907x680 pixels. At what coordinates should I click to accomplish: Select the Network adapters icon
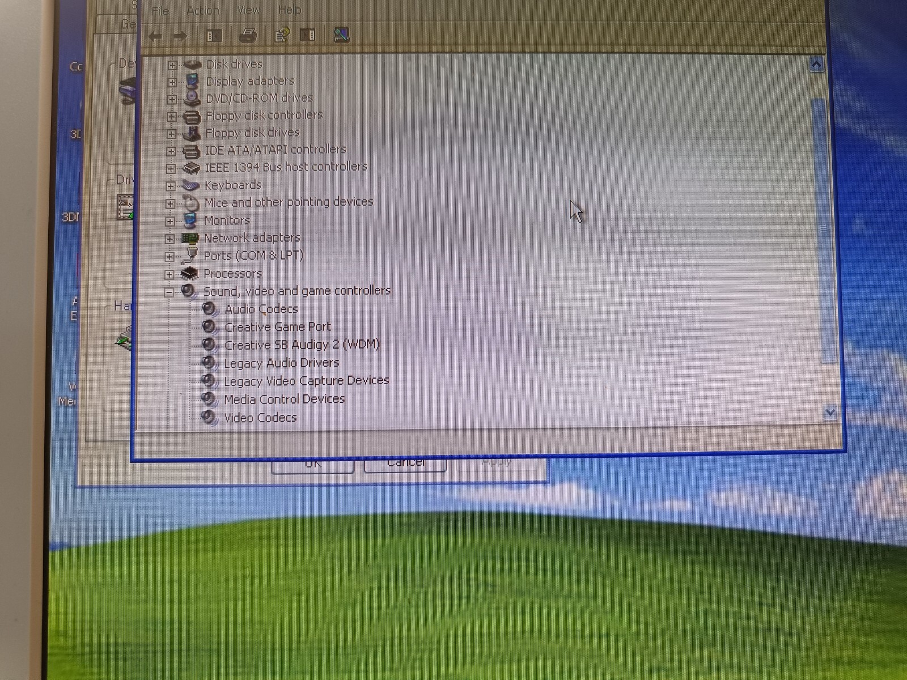tap(189, 239)
